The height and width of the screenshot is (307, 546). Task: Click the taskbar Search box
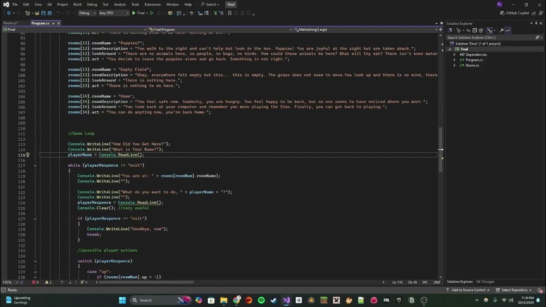(160, 300)
